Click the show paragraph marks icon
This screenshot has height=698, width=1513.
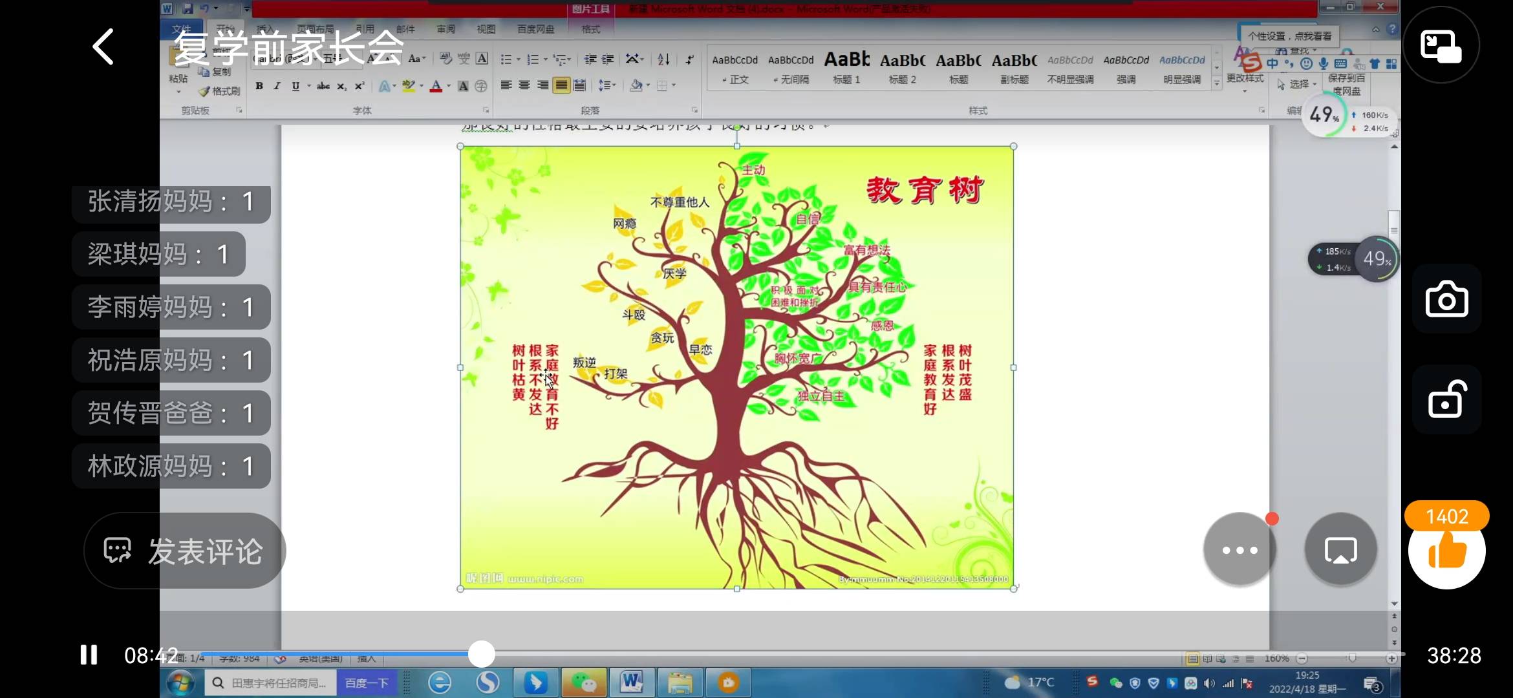[689, 61]
